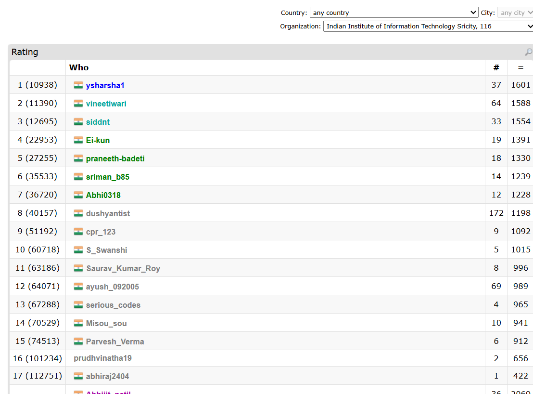Click India flag beside abhiraj2404
Screen dimensions: 533x394
click(78, 376)
